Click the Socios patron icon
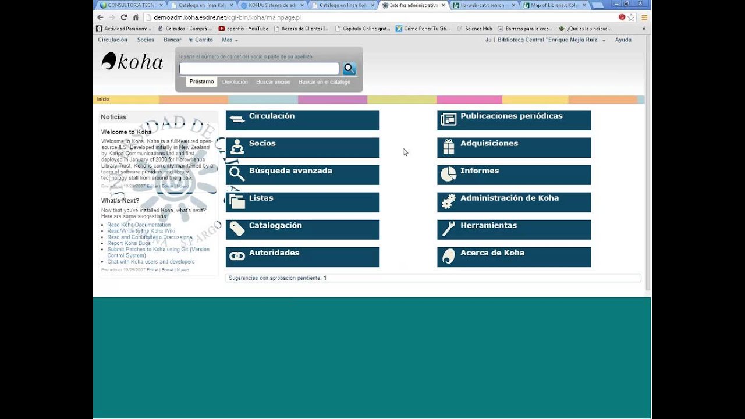This screenshot has width=745, height=419. (237, 147)
